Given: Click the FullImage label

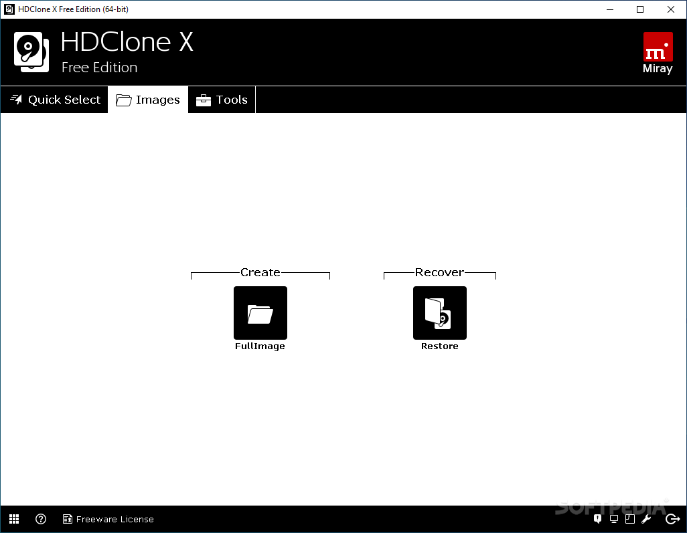Looking at the screenshot, I should (x=260, y=346).
